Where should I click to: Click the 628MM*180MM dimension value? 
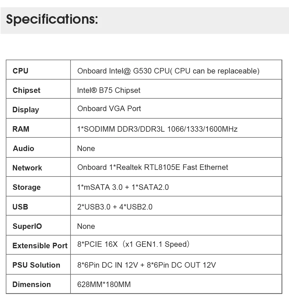[104, 284]
